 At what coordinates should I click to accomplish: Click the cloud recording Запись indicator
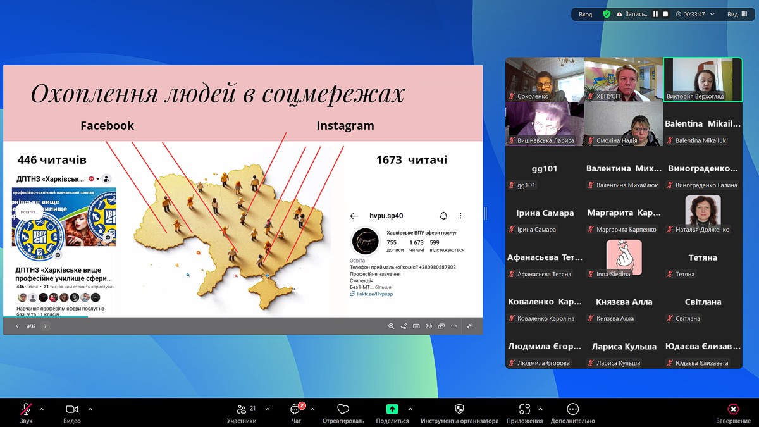coord(632,14)
